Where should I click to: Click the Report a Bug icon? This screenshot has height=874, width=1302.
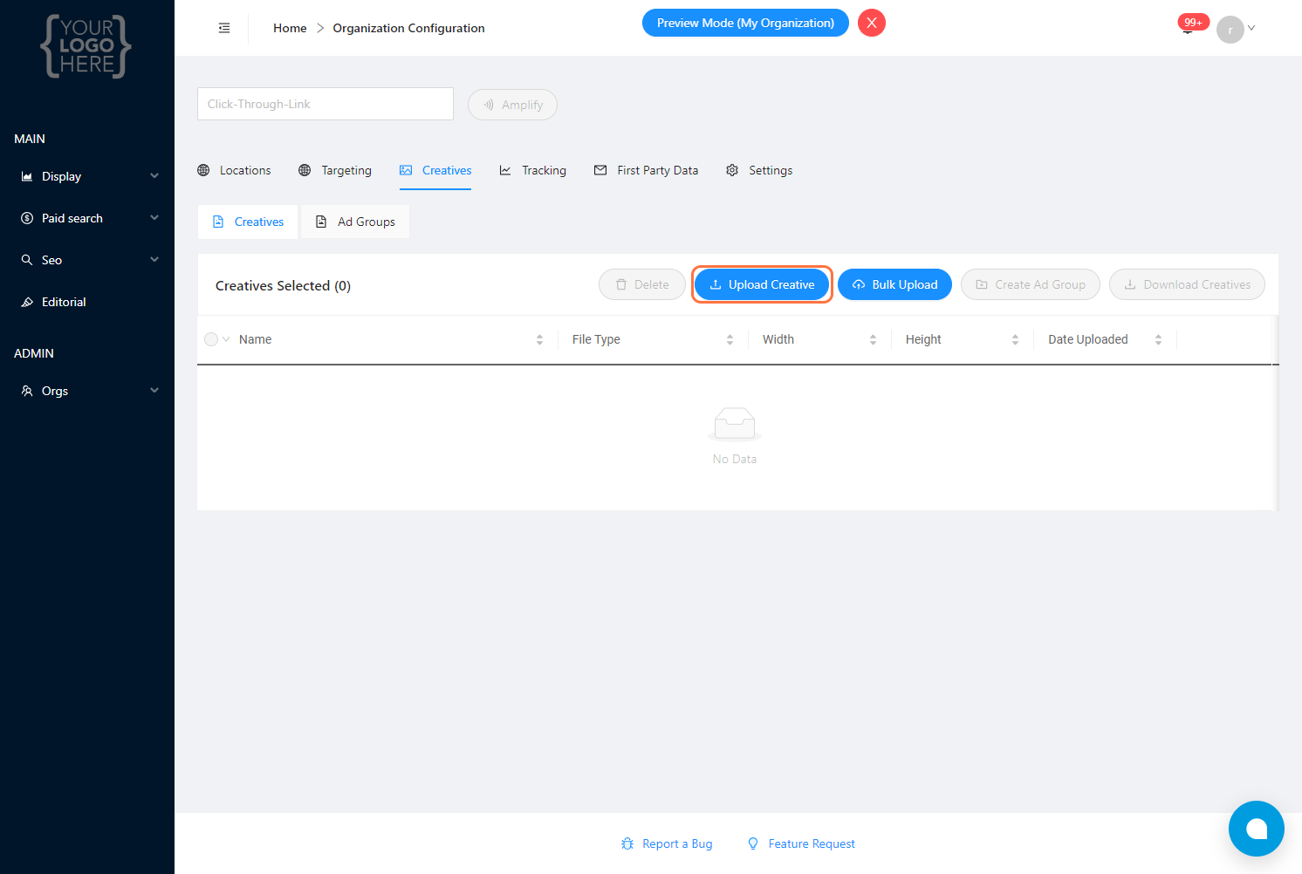click(x=627, y=843)
